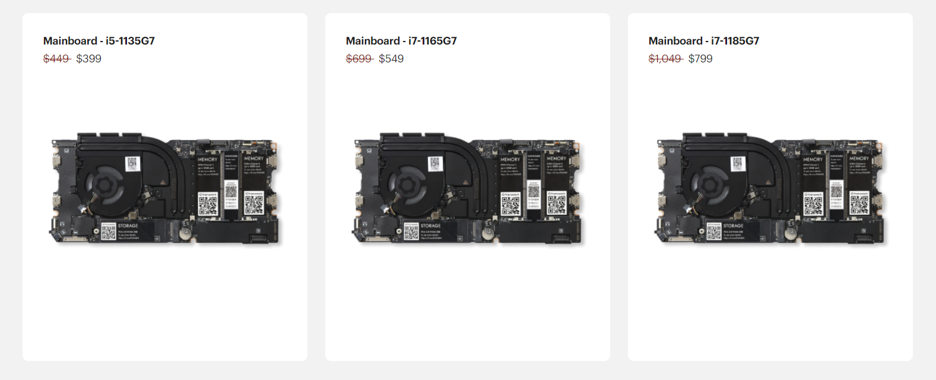The image size is (936, 380).
Task: Select the i7-1185G7 mainboard product image
Action: [x=770, y=188]
